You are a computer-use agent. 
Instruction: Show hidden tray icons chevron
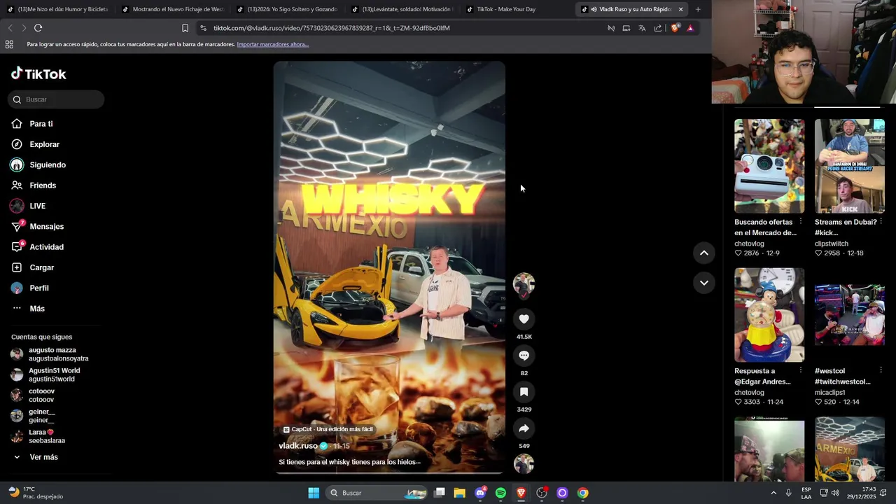773,493
